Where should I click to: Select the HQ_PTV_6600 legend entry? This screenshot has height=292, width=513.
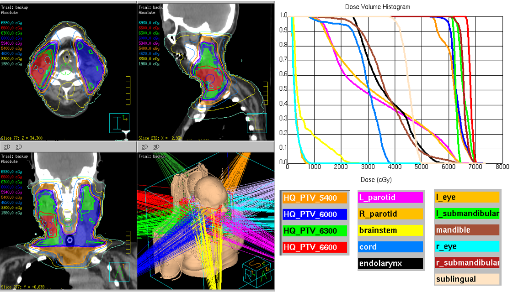pyautogui.click(x=315, y=247)
